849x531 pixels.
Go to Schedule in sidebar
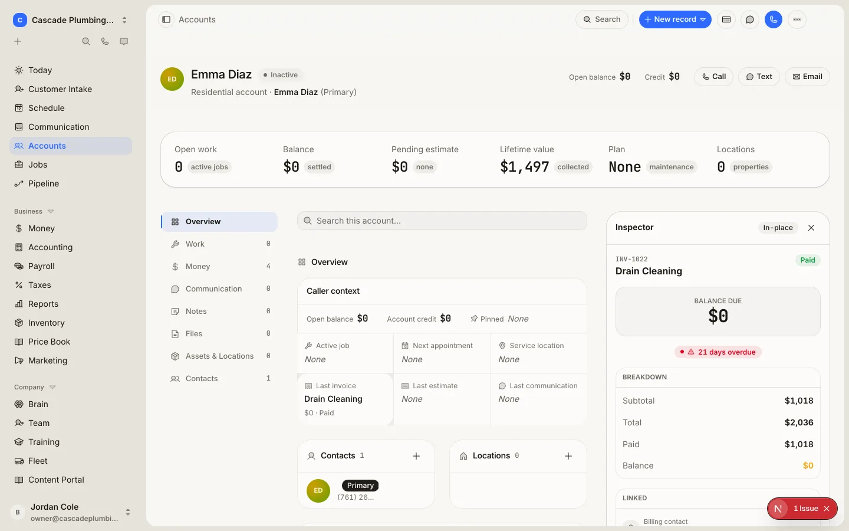tap(71, 108)
